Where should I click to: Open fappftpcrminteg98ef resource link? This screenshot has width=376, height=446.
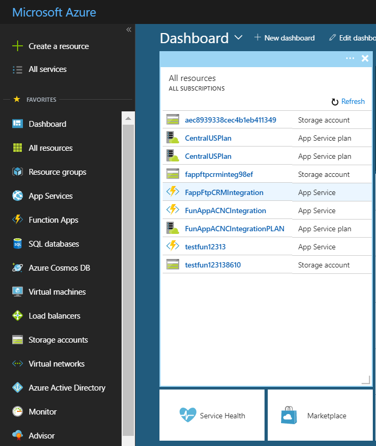tap(219, 174)
